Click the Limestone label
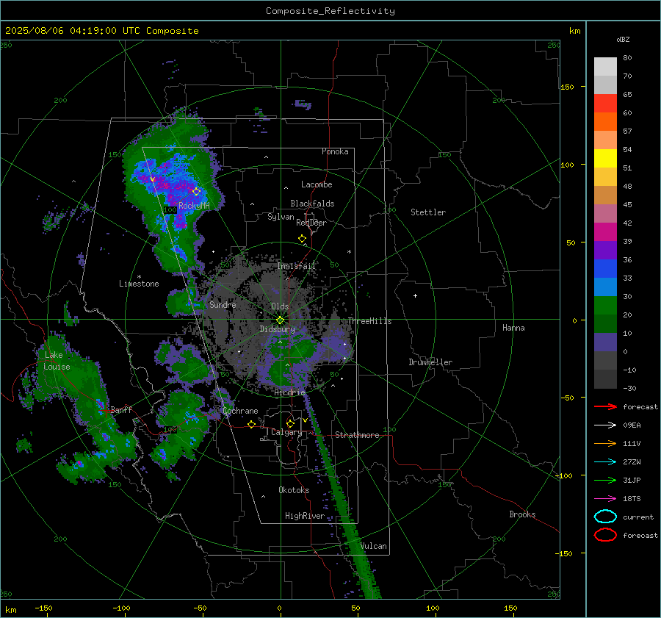This screenshot has width=661, height=618. coord(139,284)
